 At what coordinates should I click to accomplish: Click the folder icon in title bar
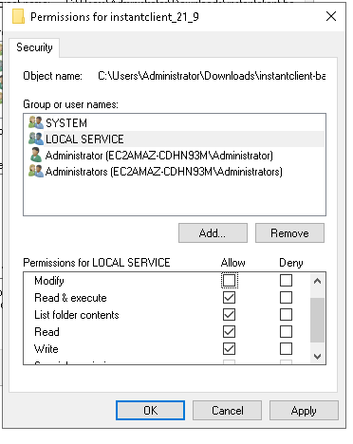[18, 16]
